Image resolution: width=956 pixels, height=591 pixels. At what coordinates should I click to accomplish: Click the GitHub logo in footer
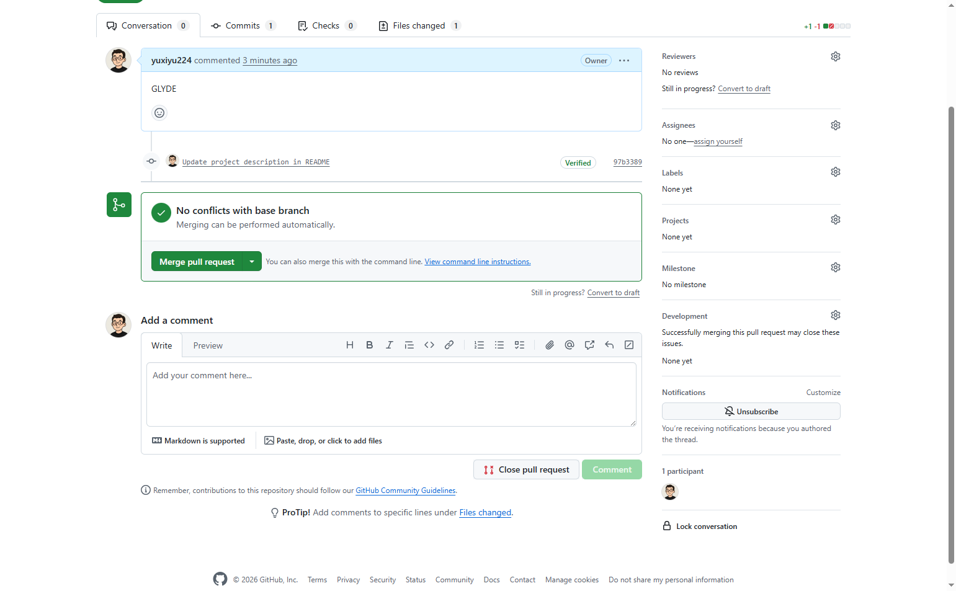pyautogui.click(x=220, y=579)
